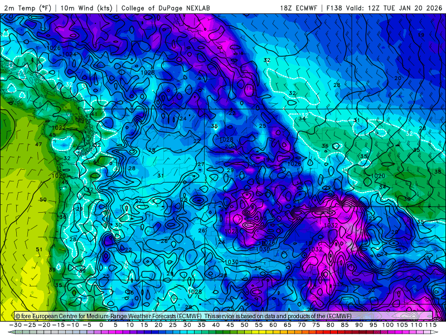
Task: Click the "100" value on the color scale
Action: tap(387, 325)
